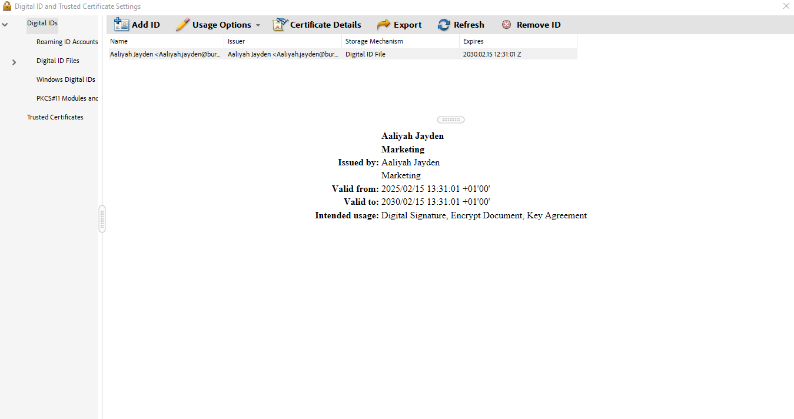
Task: Click the Remove ID red cross icon
Action: [x=506, y=25]
